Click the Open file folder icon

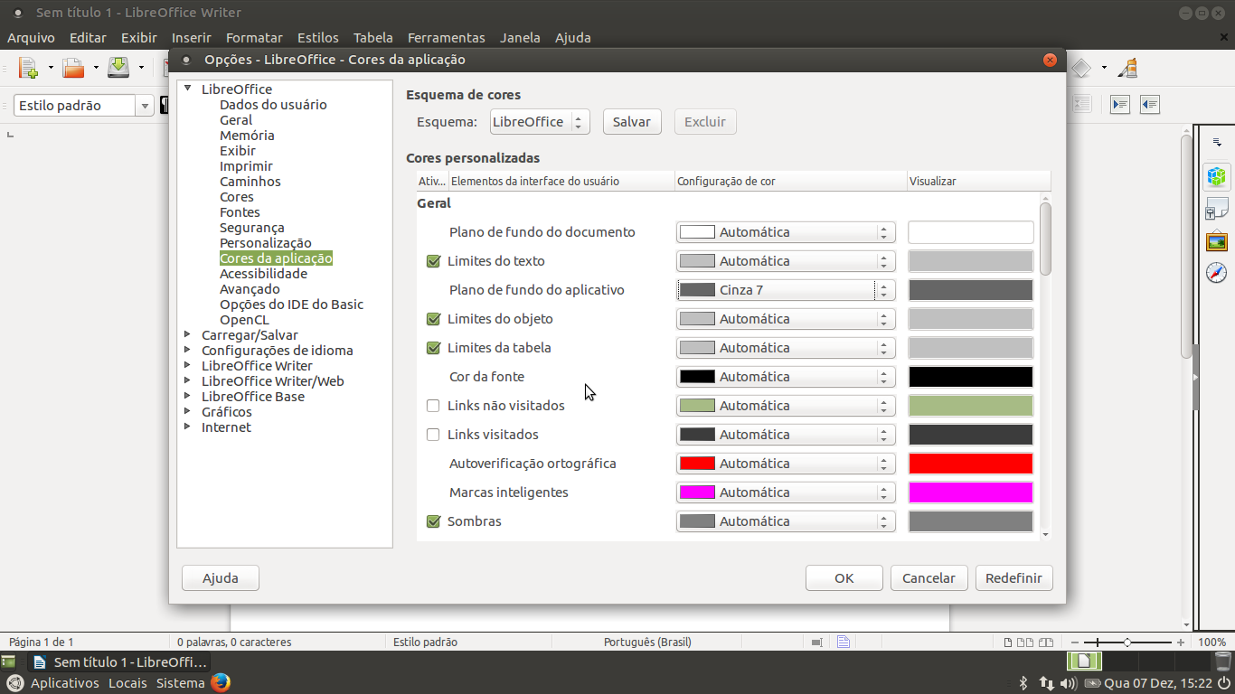(x=73, y=68)
